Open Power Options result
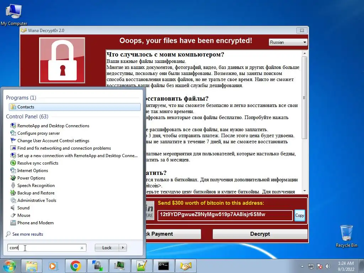This screenshot has width=364, height=273. click(31, 178)
